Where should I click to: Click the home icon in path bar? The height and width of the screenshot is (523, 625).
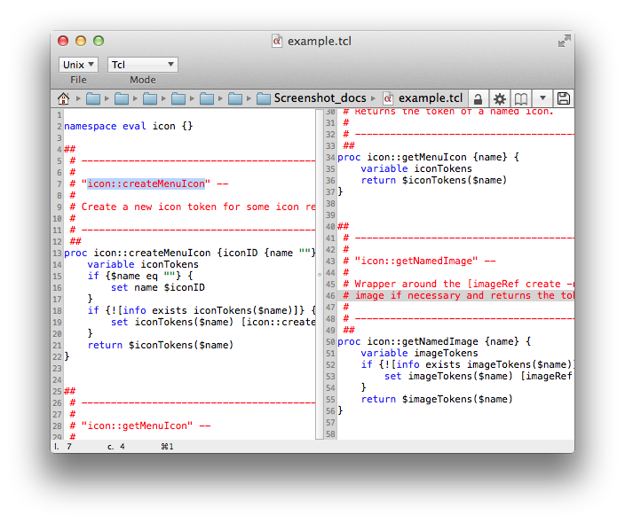point(64,98)
